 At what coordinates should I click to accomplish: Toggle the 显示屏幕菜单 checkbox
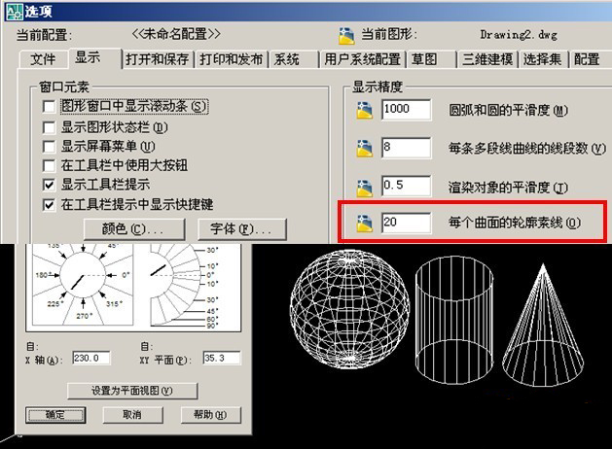click(50, 147)
